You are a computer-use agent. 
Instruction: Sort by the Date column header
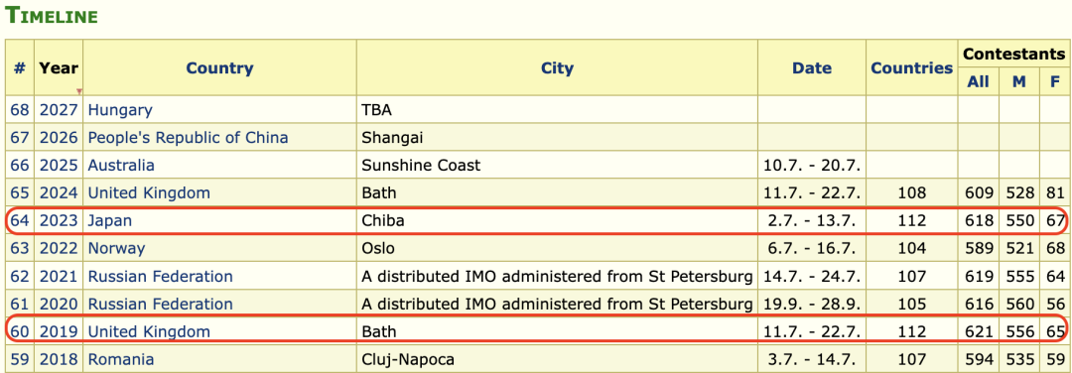pos(812,68)
